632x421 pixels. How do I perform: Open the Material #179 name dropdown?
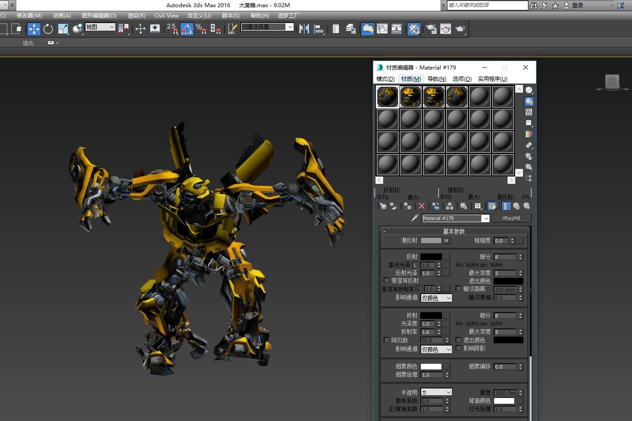[486, 218]
